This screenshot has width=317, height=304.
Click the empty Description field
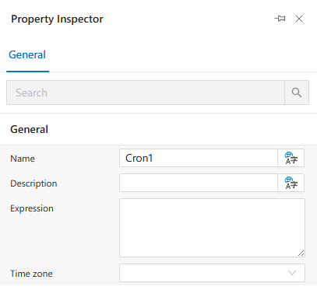tap(199, 183)
